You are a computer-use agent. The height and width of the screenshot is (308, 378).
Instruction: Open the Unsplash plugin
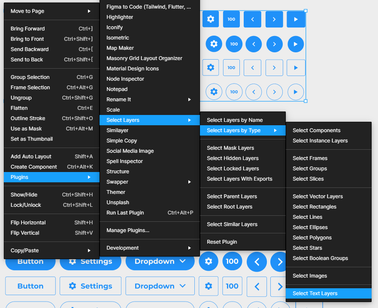pyautogui.click(x=150, y=202)
